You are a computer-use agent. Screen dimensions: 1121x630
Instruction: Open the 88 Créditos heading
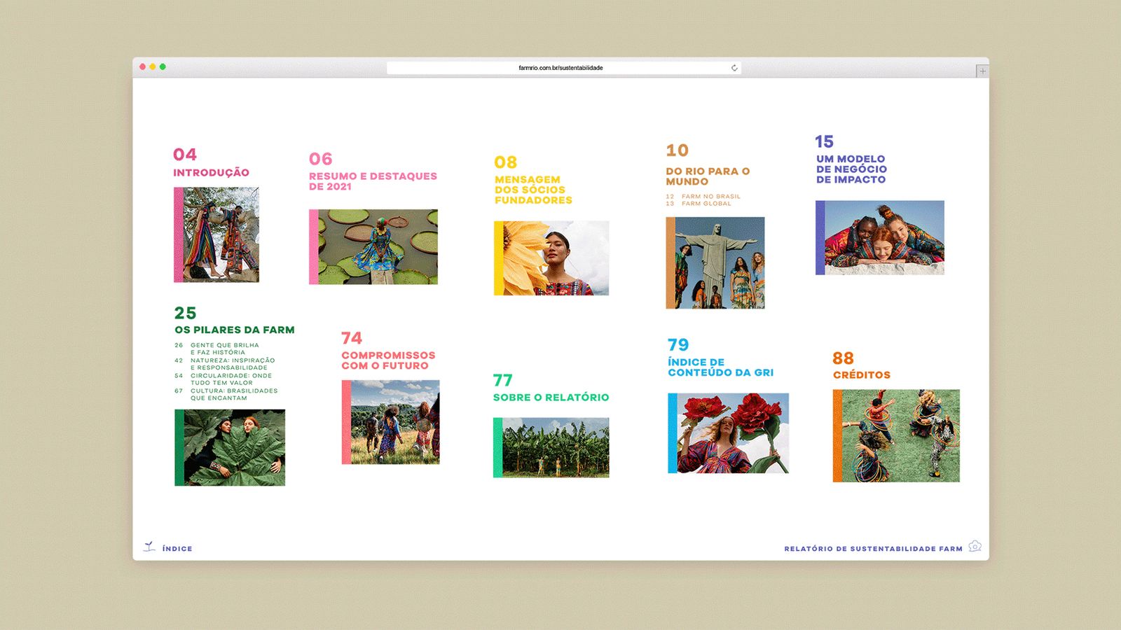pyautogui.click(x=862, y=374)
